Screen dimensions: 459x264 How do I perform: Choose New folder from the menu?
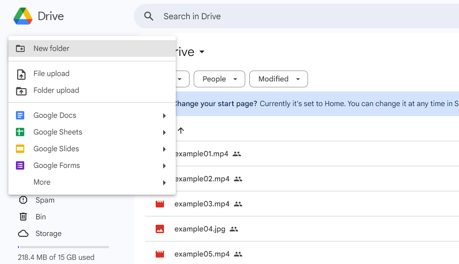pyautogui.click(x=92, y=48)
